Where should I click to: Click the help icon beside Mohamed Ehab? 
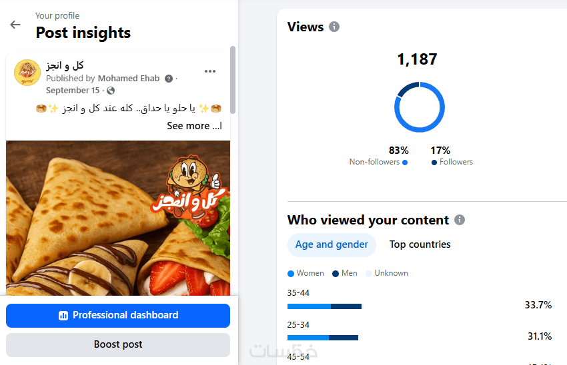(169, 79)
